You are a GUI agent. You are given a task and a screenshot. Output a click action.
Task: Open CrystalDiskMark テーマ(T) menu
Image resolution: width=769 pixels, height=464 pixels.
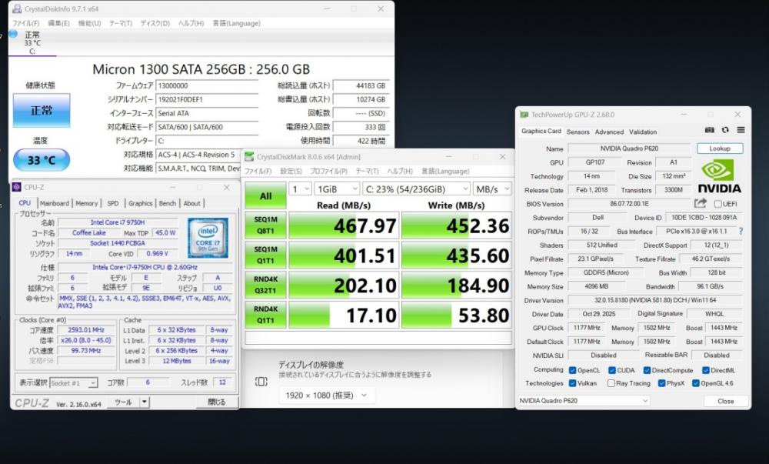point(367,171)
